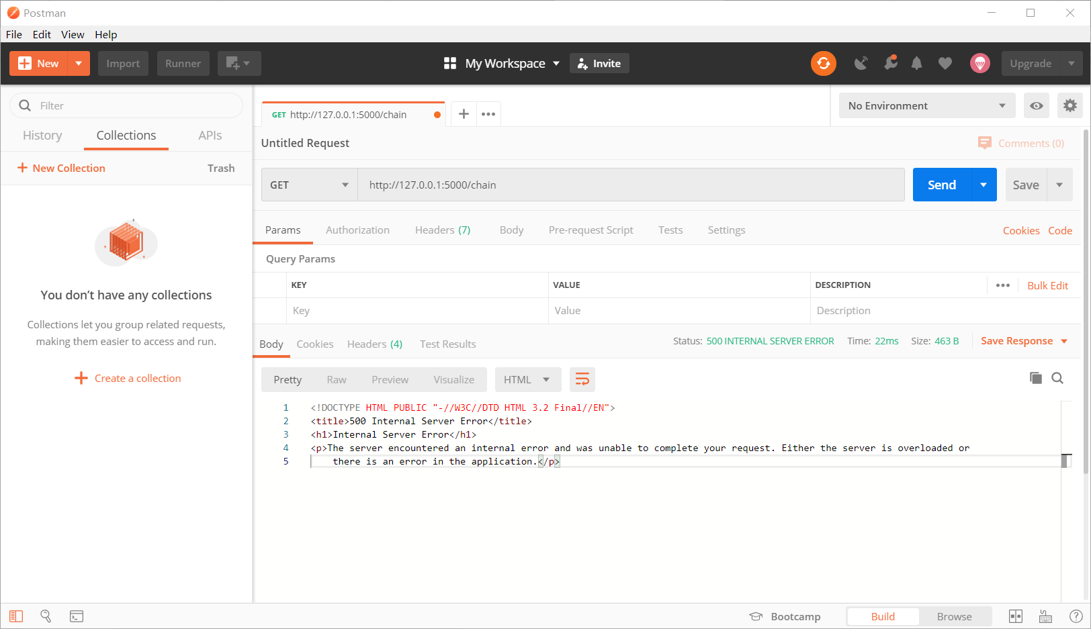
Task: Open the keyboard shortcuts icon
Action: (x=1045, y=616)
